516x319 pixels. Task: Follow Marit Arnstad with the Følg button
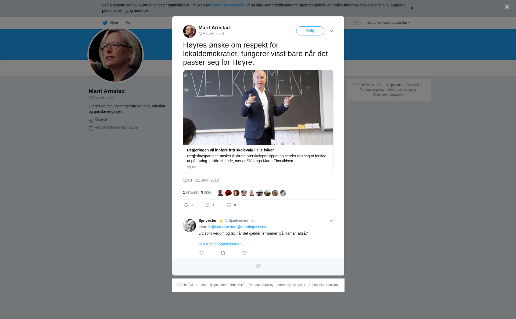click(x=310, y=31)
